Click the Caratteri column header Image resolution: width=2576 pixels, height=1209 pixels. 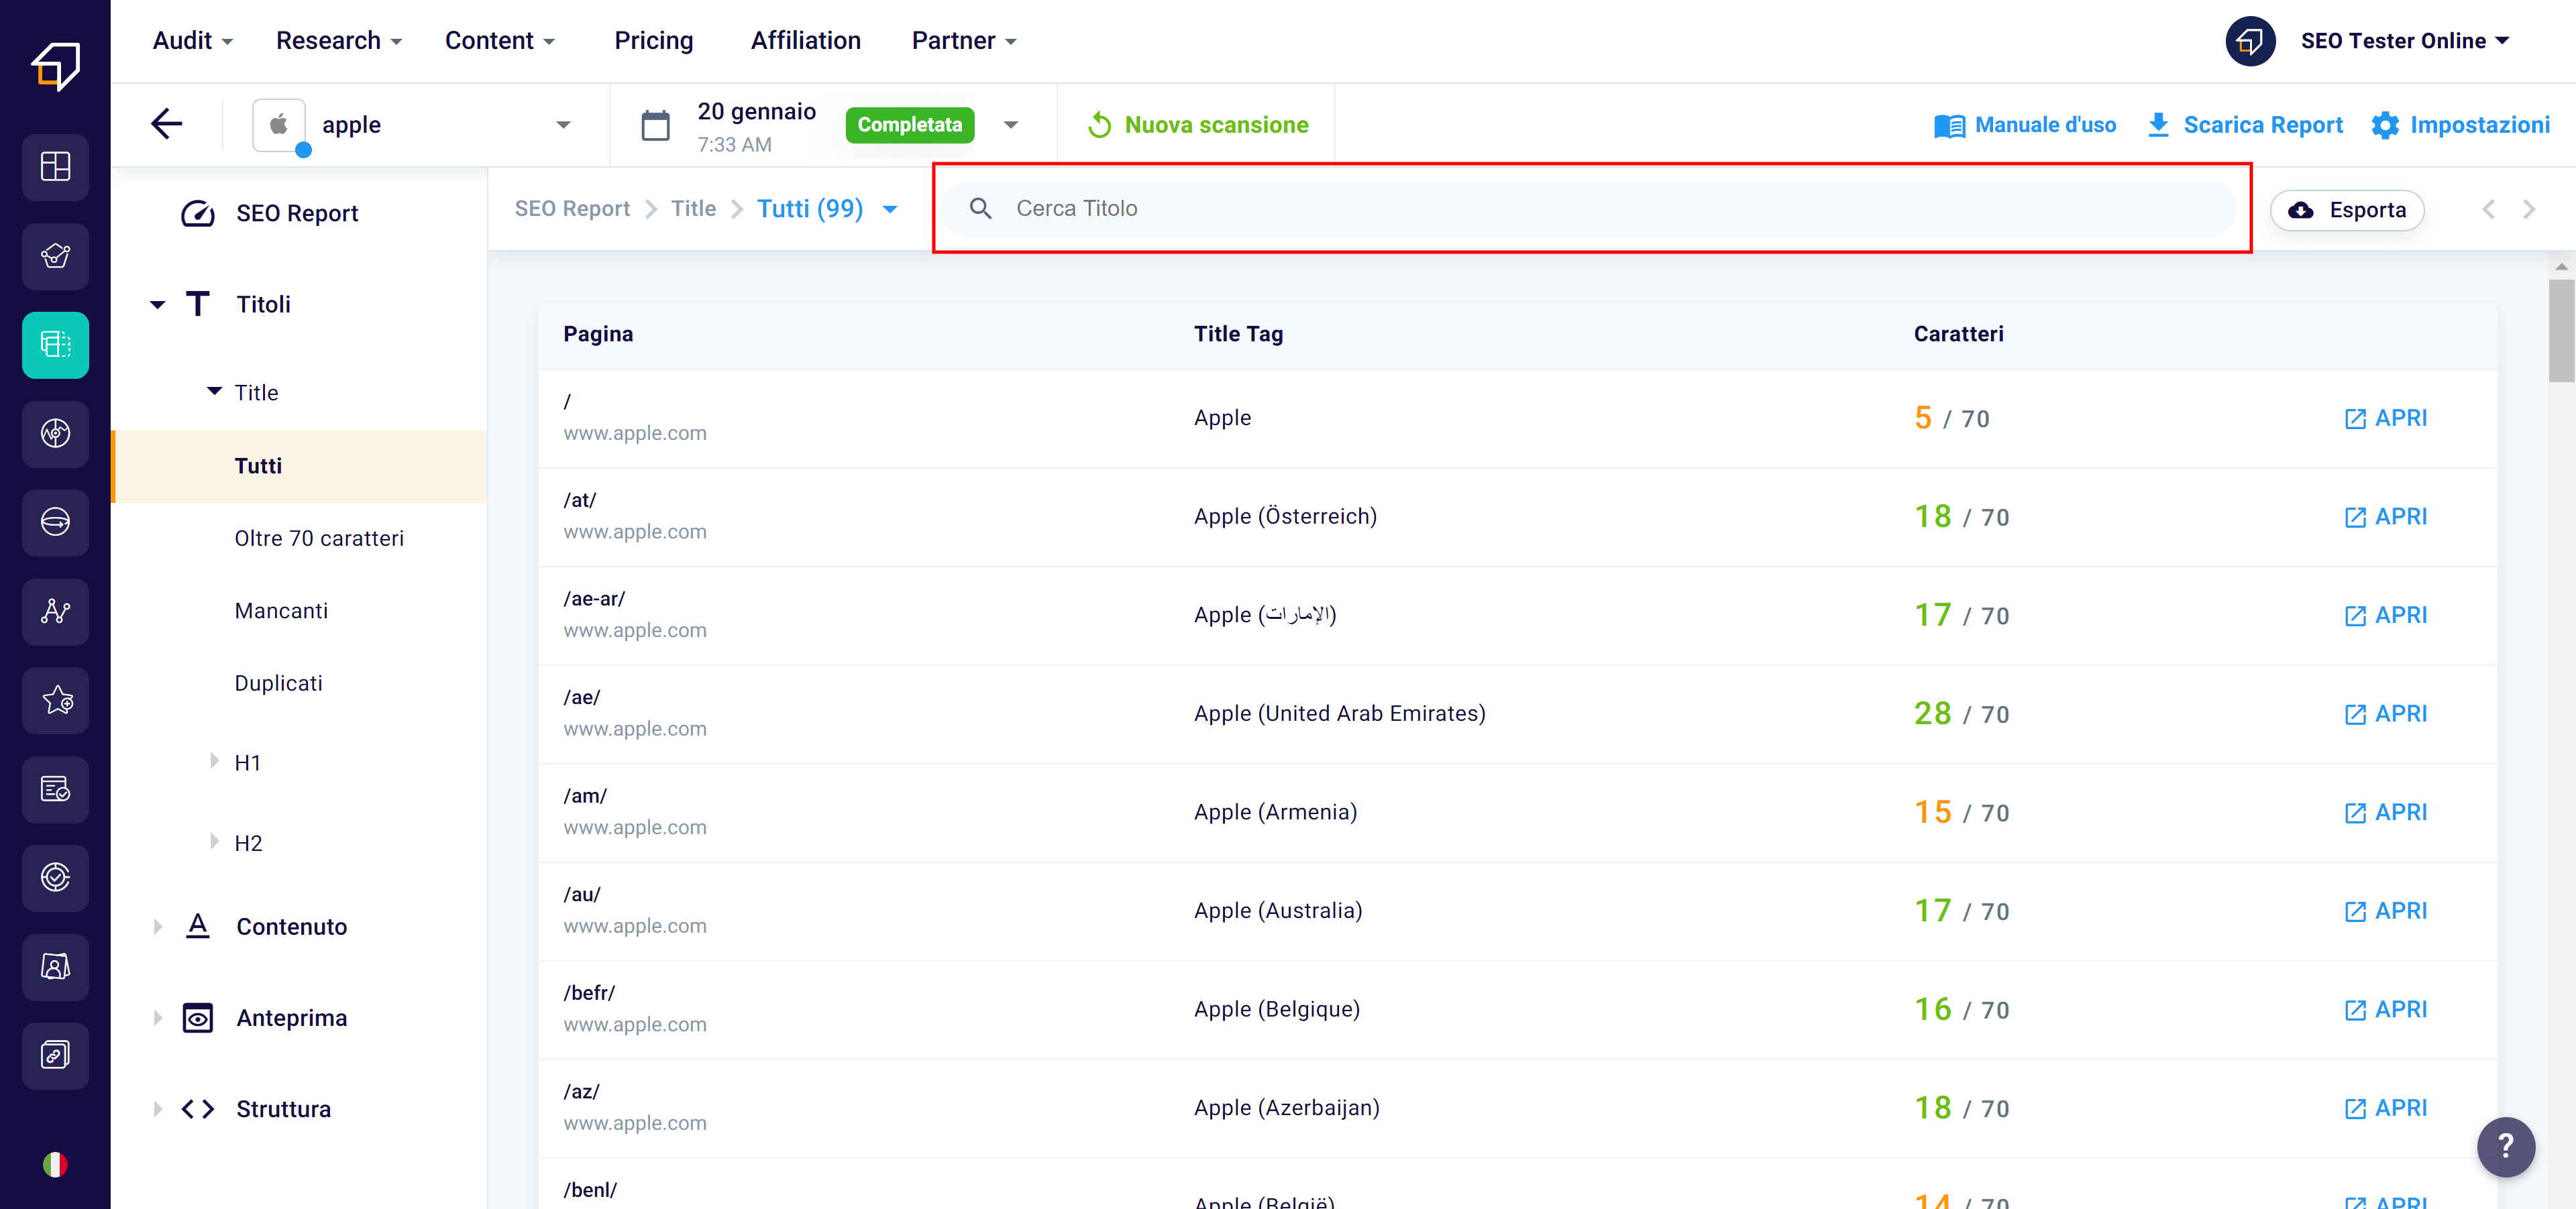pyautogui.click(x=1958, y=335)
